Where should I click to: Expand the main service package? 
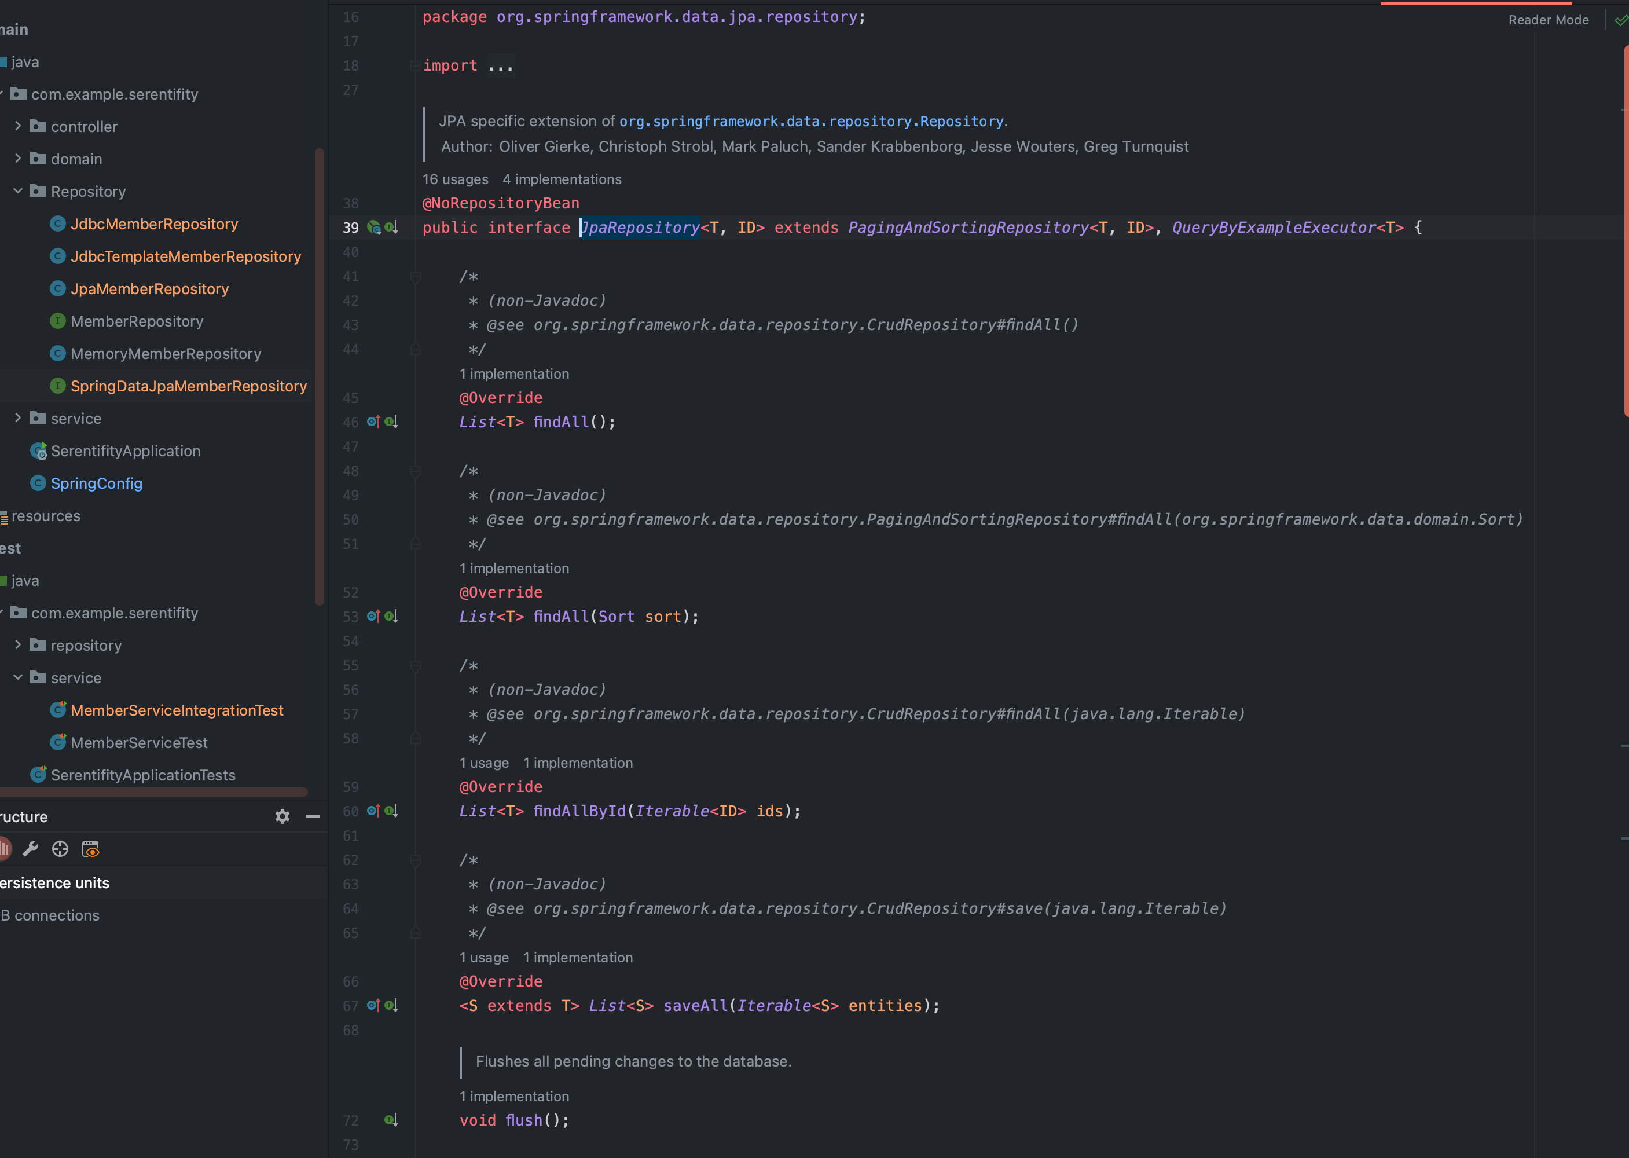[18, 418]
